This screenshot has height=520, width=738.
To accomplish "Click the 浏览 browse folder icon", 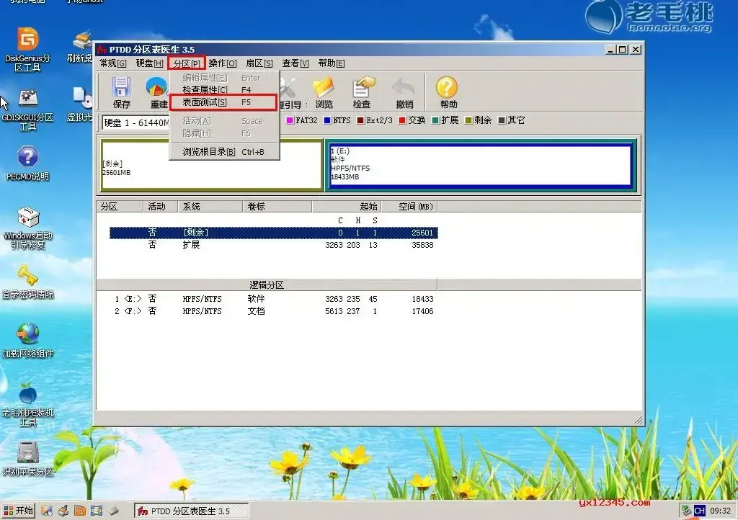I will click(324, 92).
